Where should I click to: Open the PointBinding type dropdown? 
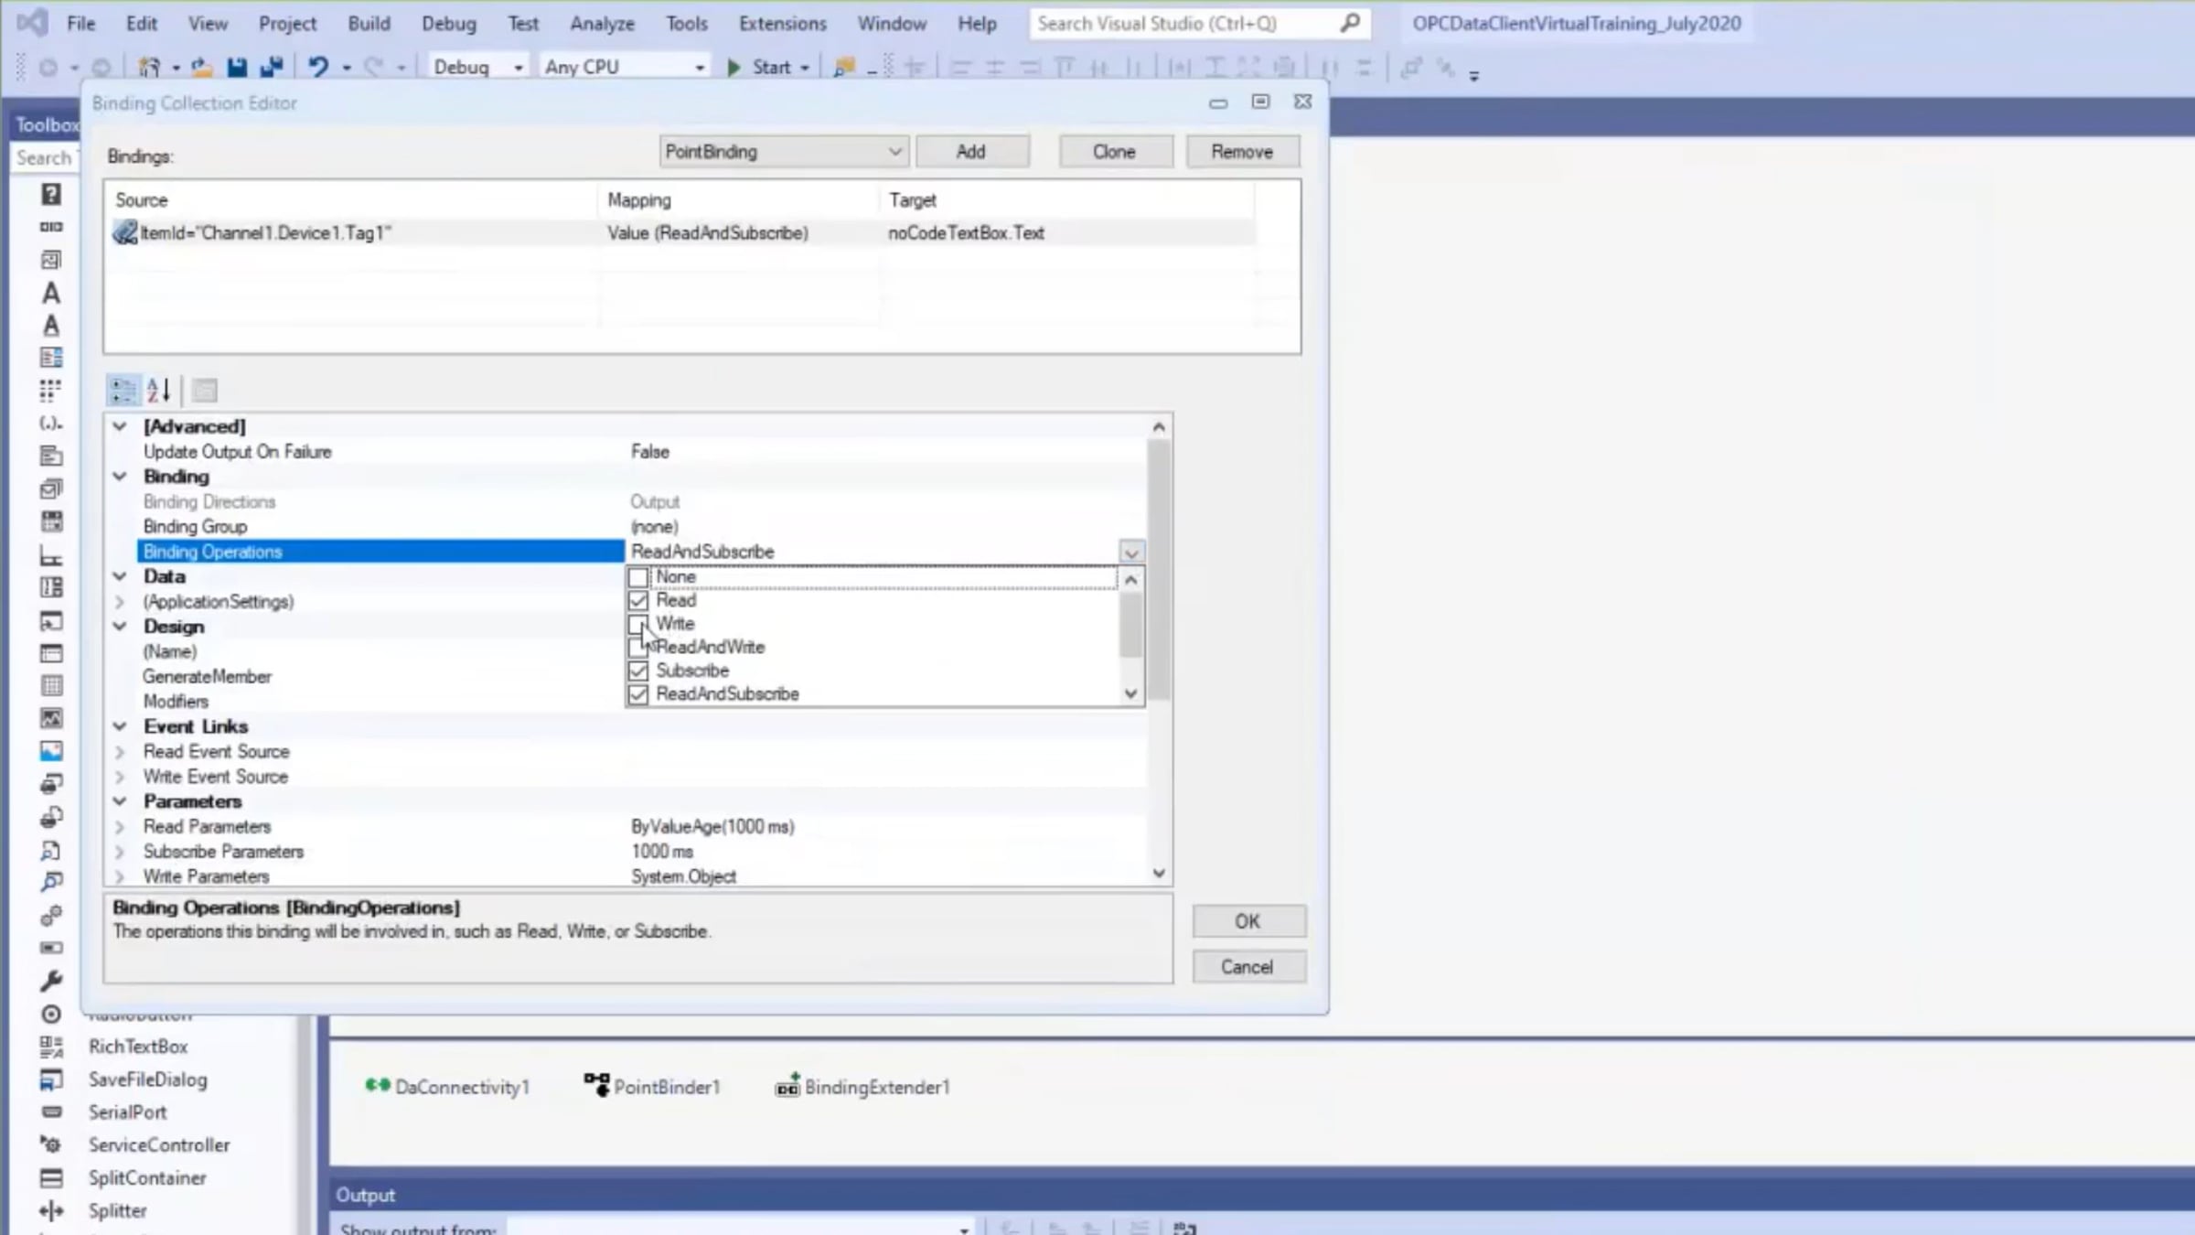click(894, 152)
